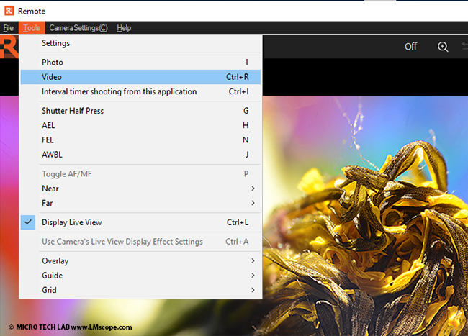Open the File menu
The width and height of the screenshot is (468, 336).
[x=8, y=28]
